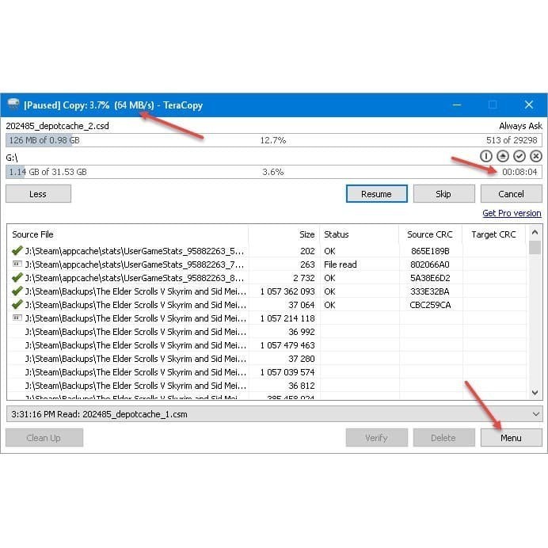Click pause icon on the 1 057 214 118 row

click(17, 318)
